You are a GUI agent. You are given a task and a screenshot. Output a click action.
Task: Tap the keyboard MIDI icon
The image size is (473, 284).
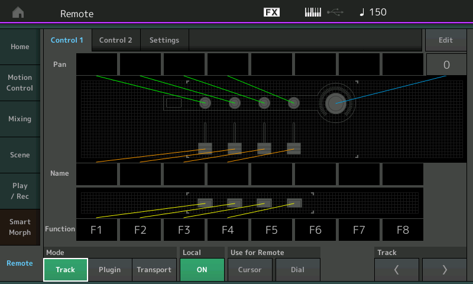(x=313, y=12)
